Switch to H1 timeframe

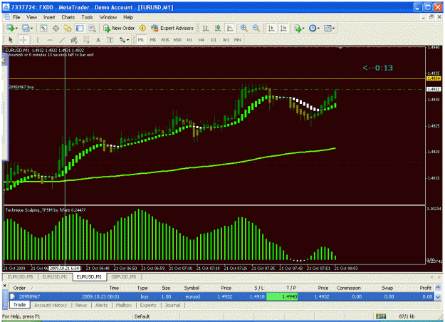point(189,40)
